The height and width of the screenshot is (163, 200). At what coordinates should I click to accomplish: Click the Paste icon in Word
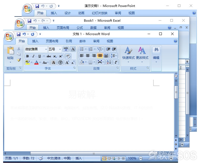point(10,50)
